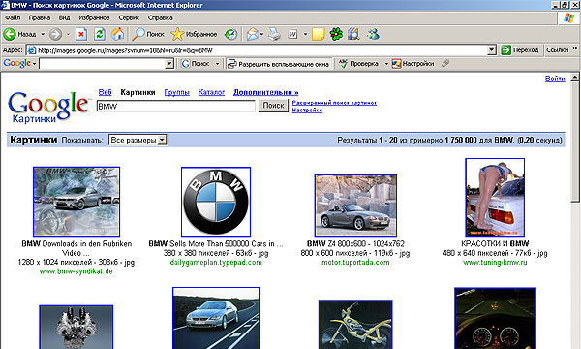Click the engine thumbnail in second row
The height and width of the screenshot is (349, 581).
(76, 327)
